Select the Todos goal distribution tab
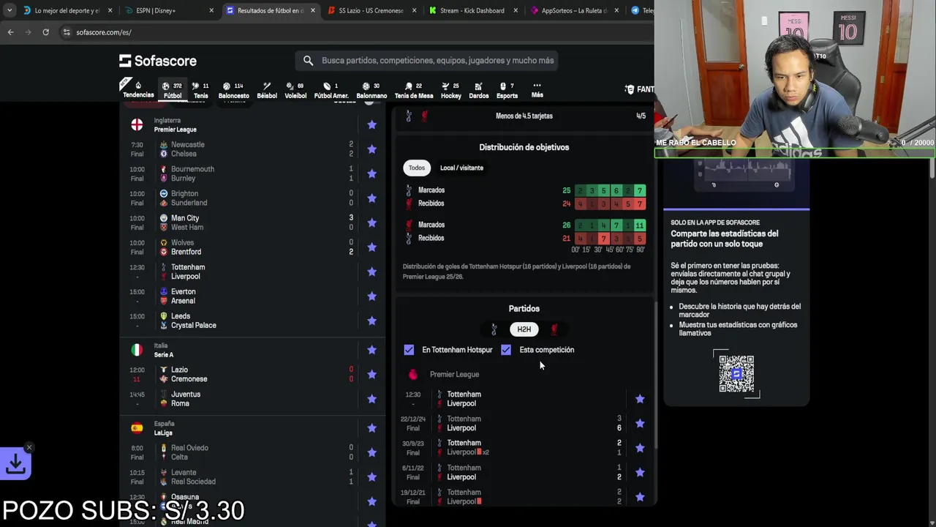The image size is (936, 527). point(417,168)
